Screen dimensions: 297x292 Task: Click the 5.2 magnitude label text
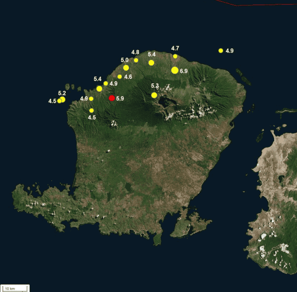pos(62,93)
